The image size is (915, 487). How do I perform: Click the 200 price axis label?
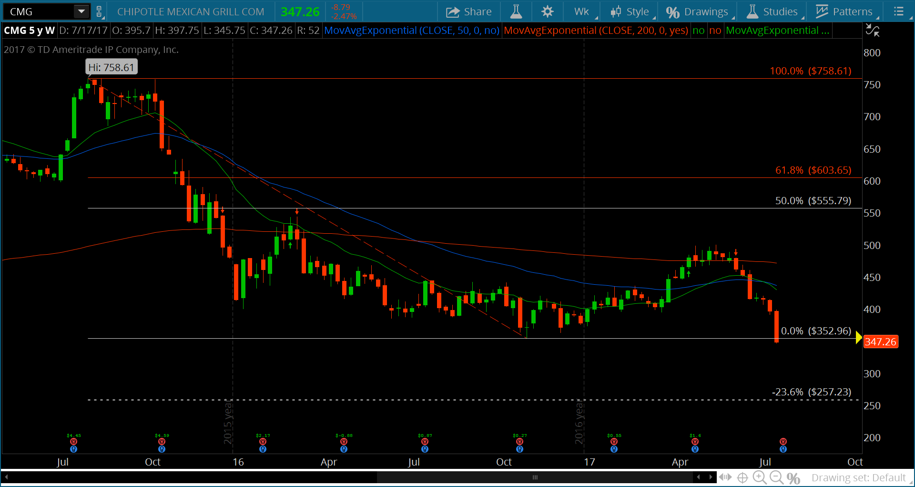872,438
